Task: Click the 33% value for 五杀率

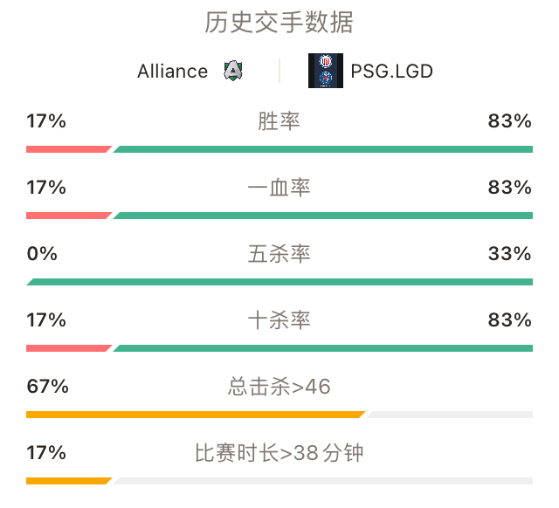Action: pyautogui.click(x=510, y=254)
